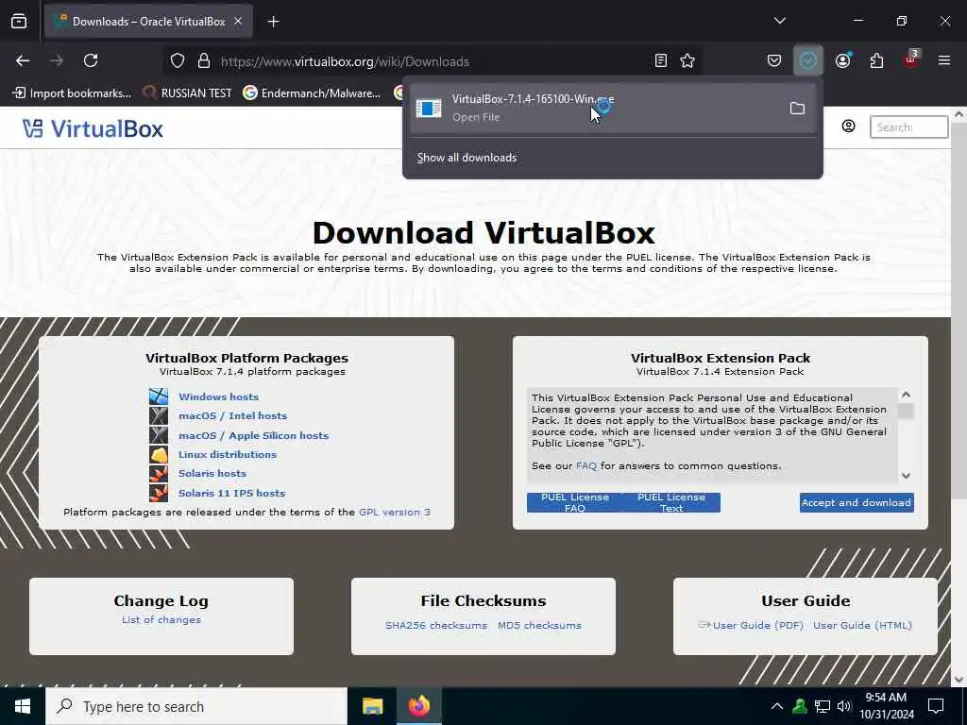Focus the site Search box
Screen dimensions: 967x725
coord(908,127)
